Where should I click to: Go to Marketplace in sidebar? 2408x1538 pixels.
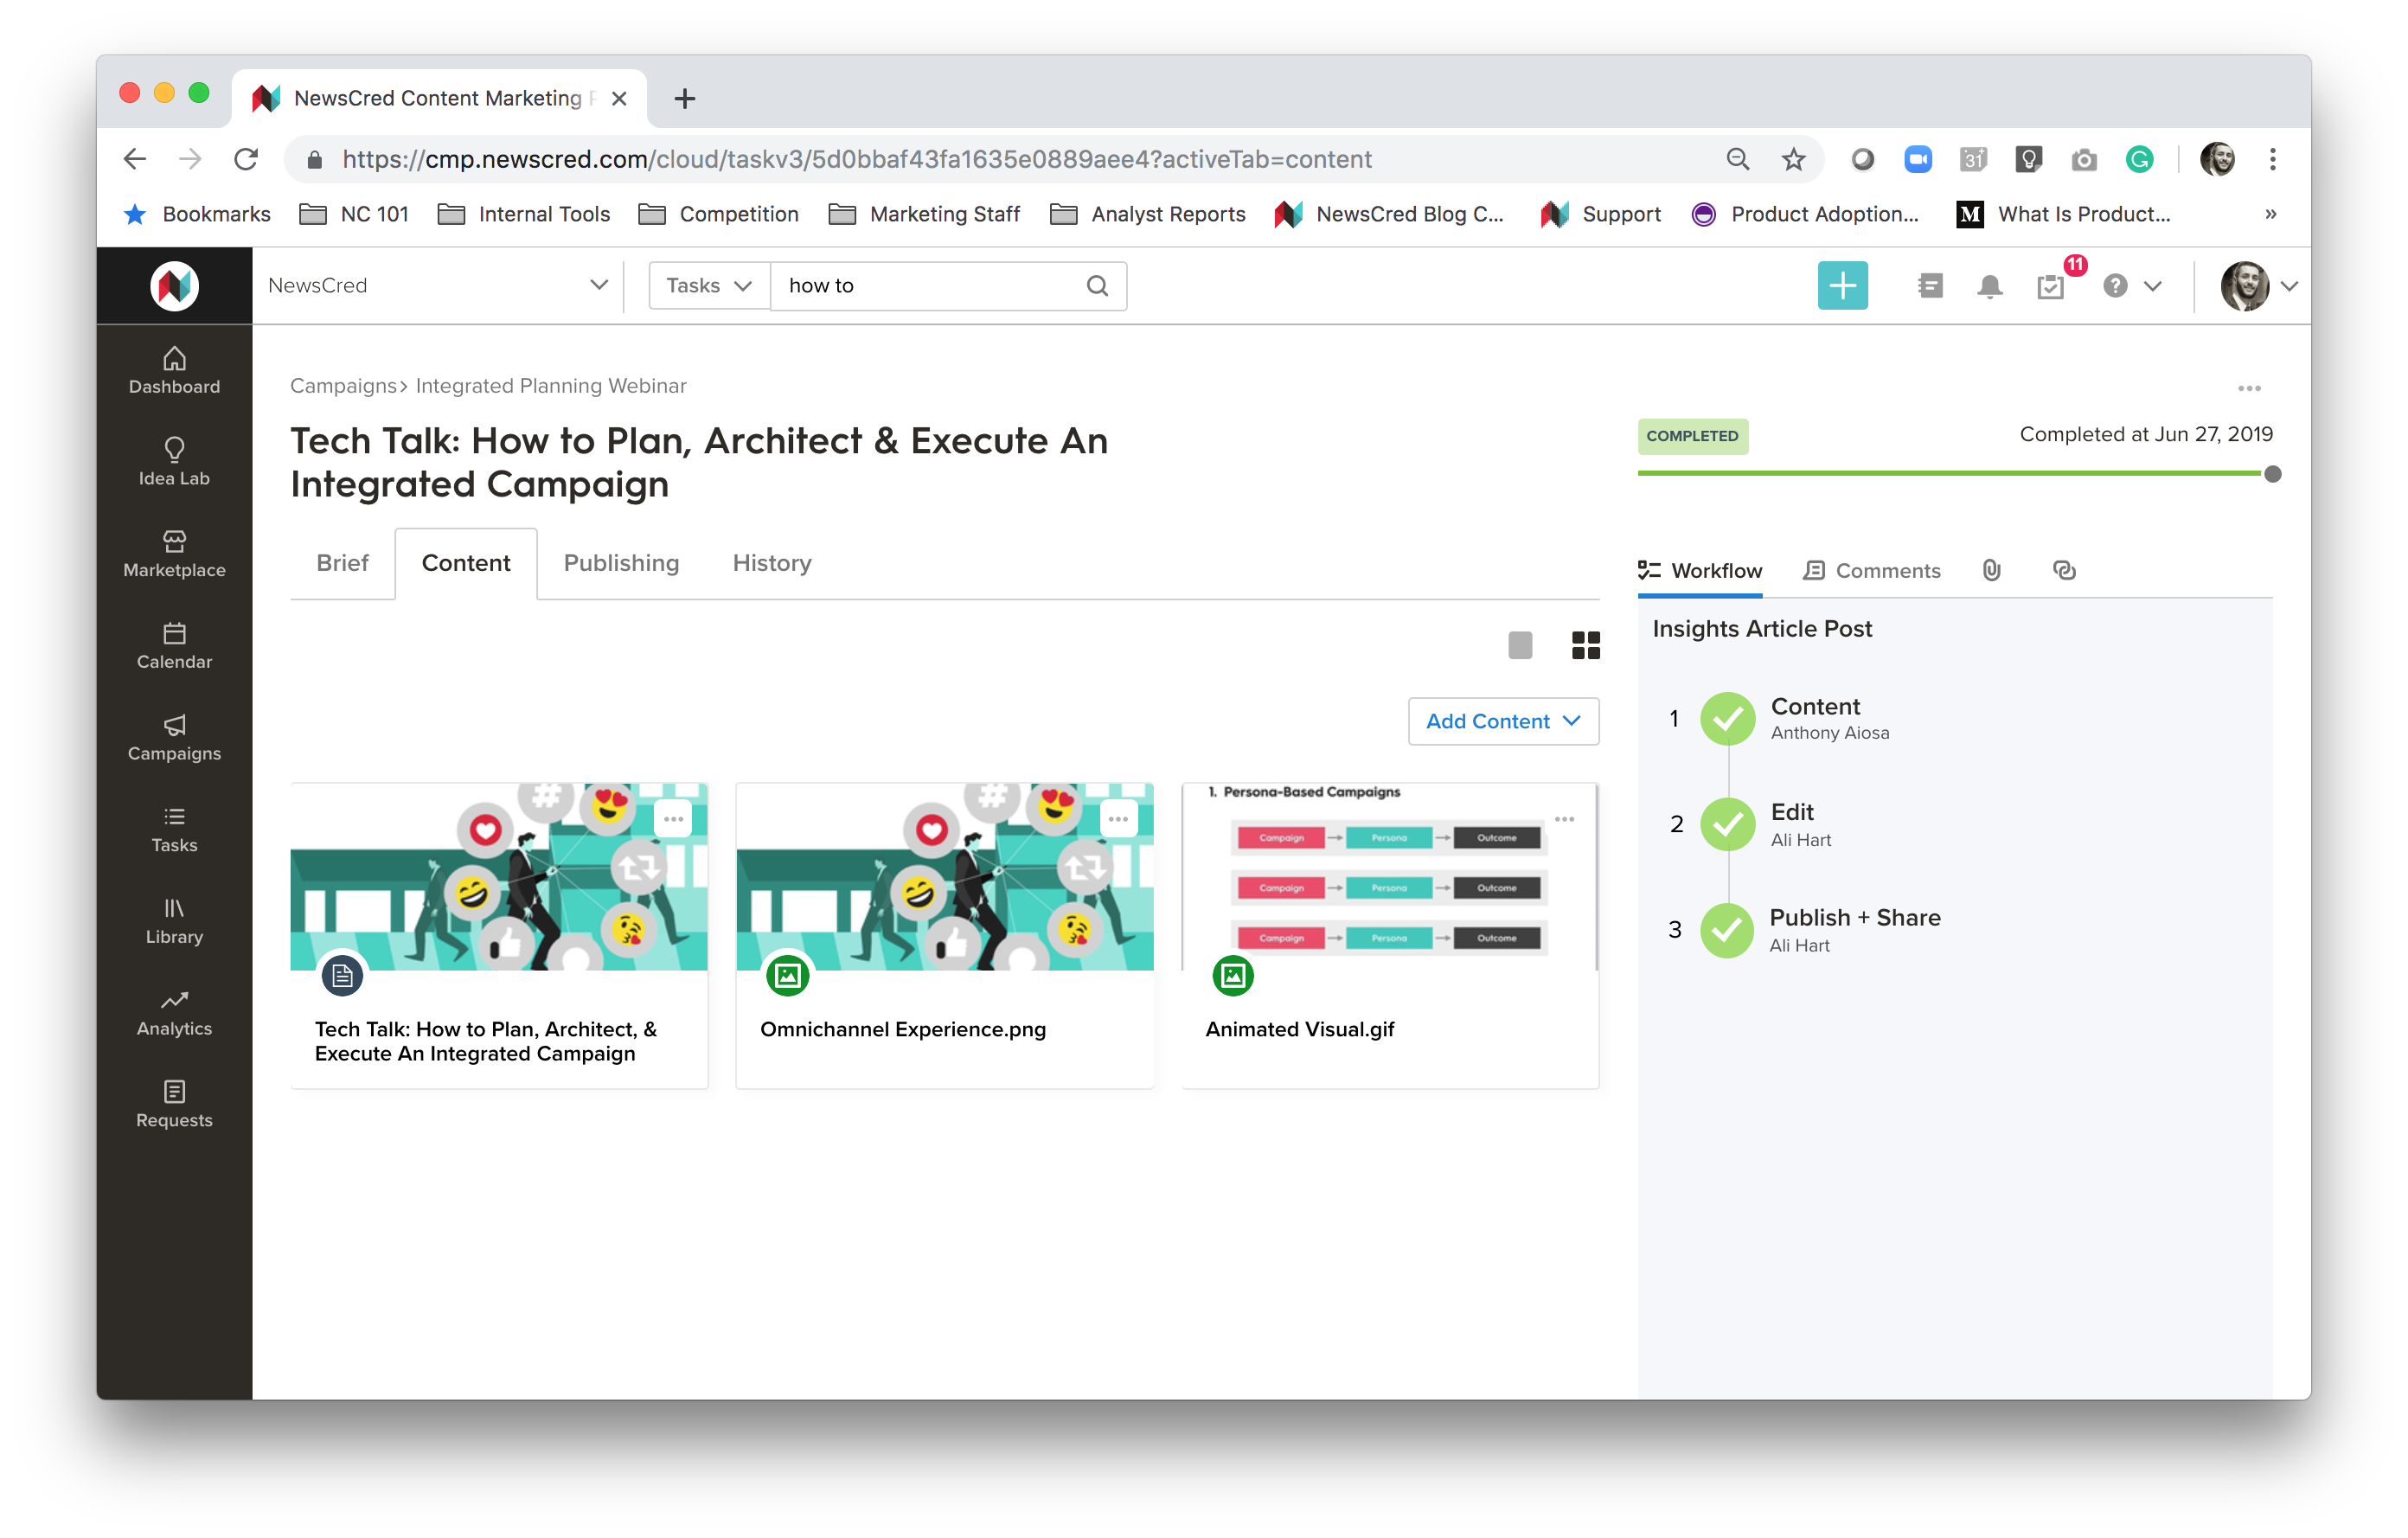[174, 553]
